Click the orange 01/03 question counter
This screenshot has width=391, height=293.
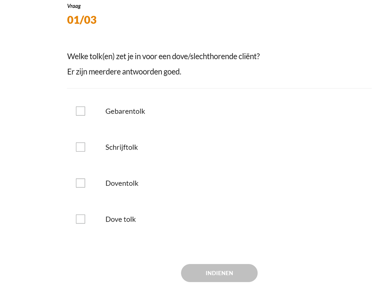point(82,20)
